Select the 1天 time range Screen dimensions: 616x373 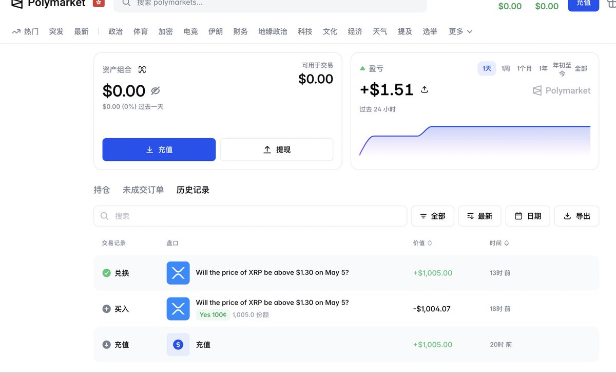(x=487, y=68)
